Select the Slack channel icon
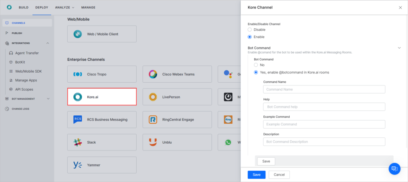 (78, 142)
